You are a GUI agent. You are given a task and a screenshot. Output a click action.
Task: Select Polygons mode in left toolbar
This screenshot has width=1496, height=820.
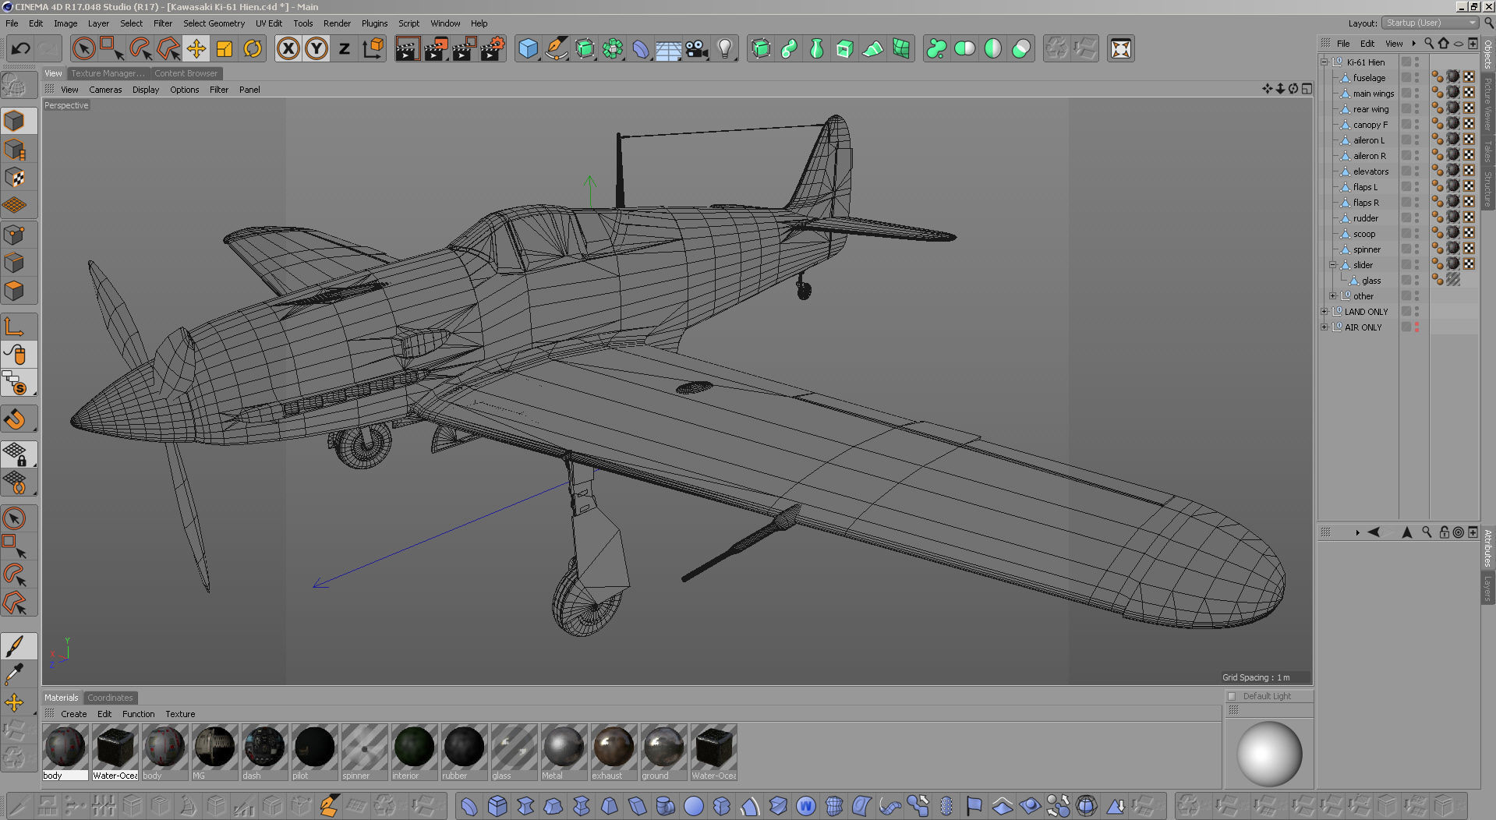point(15,291)
